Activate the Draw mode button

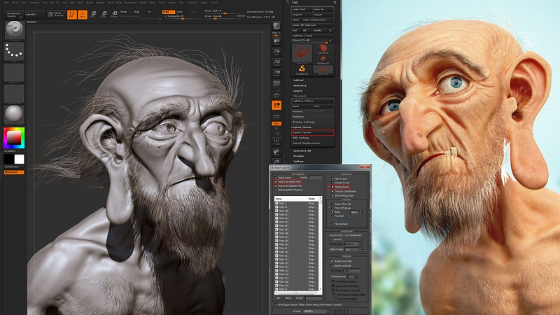click(x=83, y=14)
